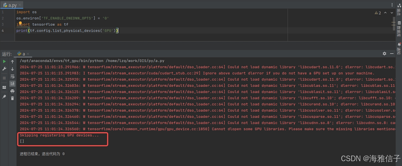Open the 通知 notifications side panel
Viewport: 402px width, 166px height.
399,48
